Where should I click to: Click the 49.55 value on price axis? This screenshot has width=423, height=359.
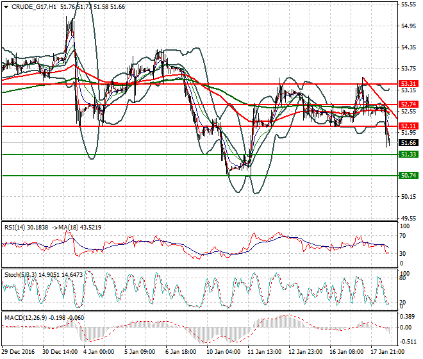tap(408, 219)
